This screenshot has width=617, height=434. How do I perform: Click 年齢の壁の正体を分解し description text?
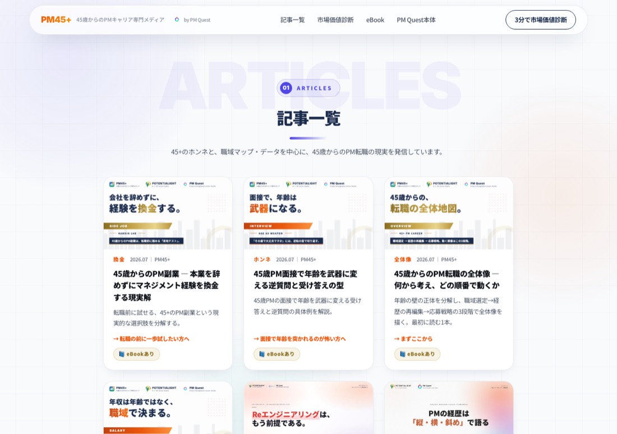[x=448, y=311]
